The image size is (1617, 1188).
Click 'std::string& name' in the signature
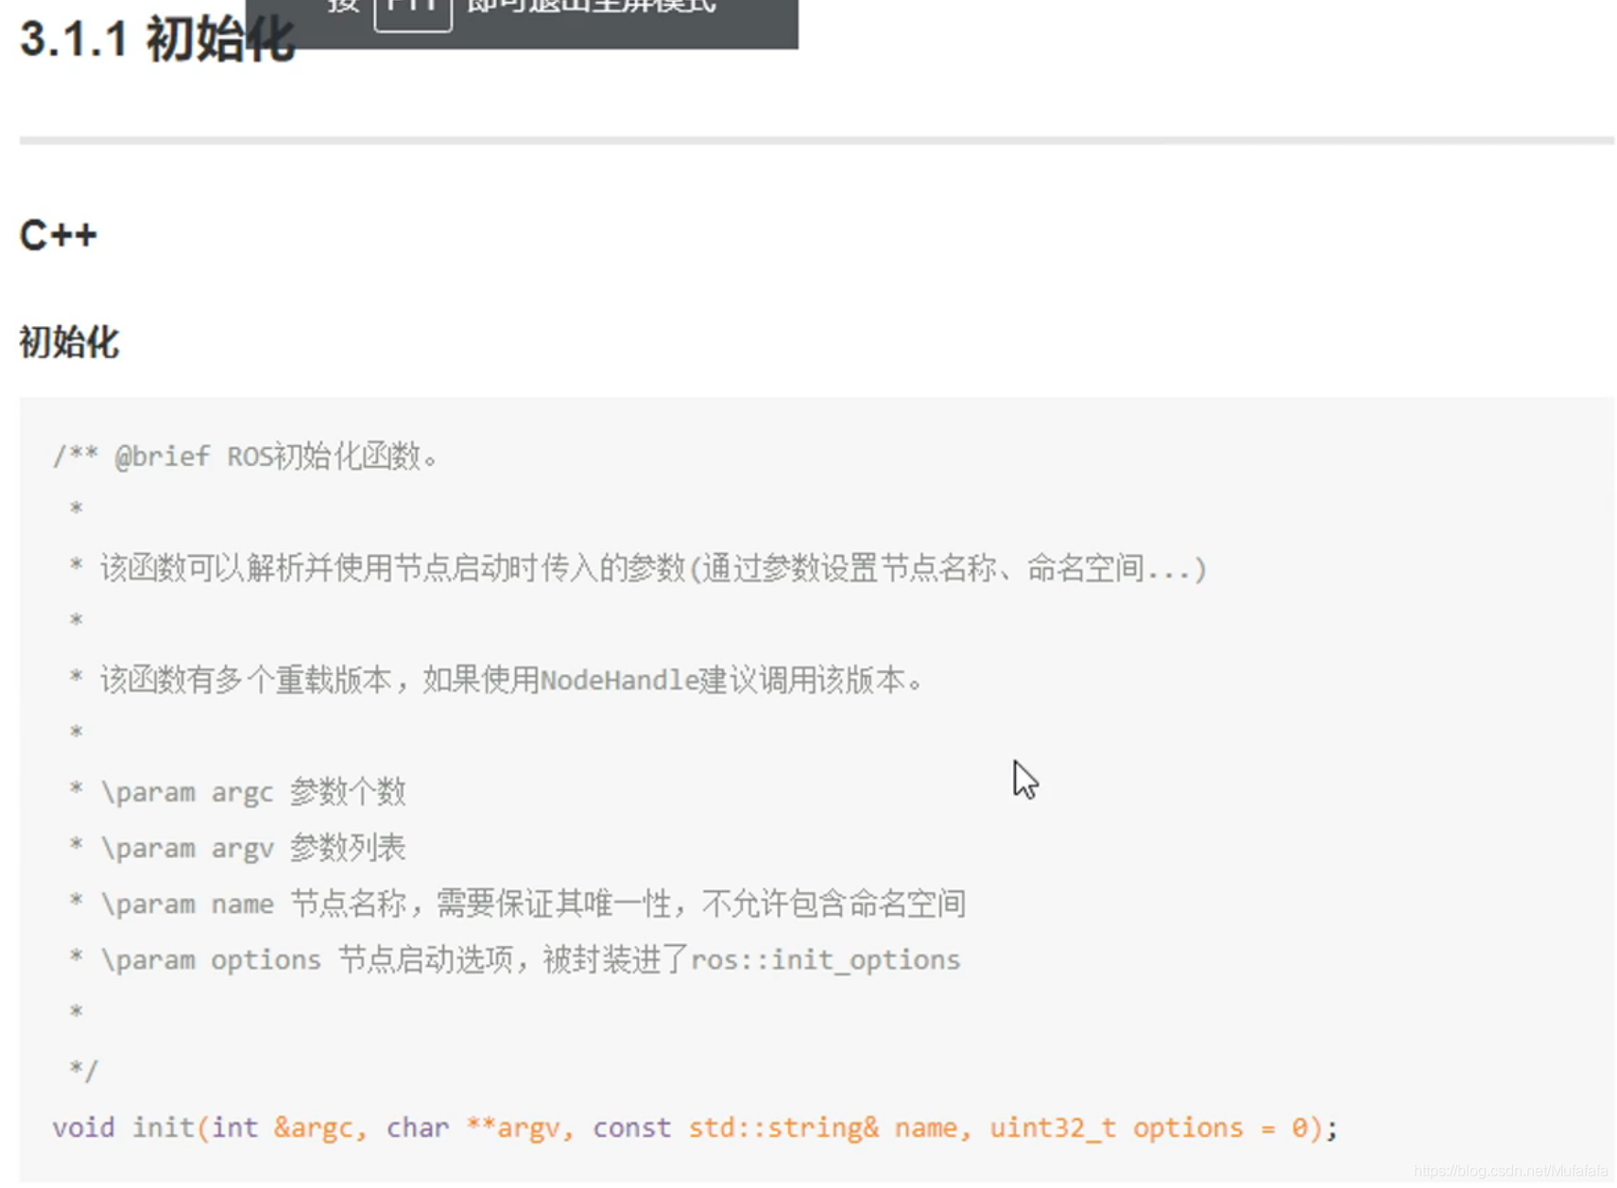pyautogui.click(x=822, y=1127)
